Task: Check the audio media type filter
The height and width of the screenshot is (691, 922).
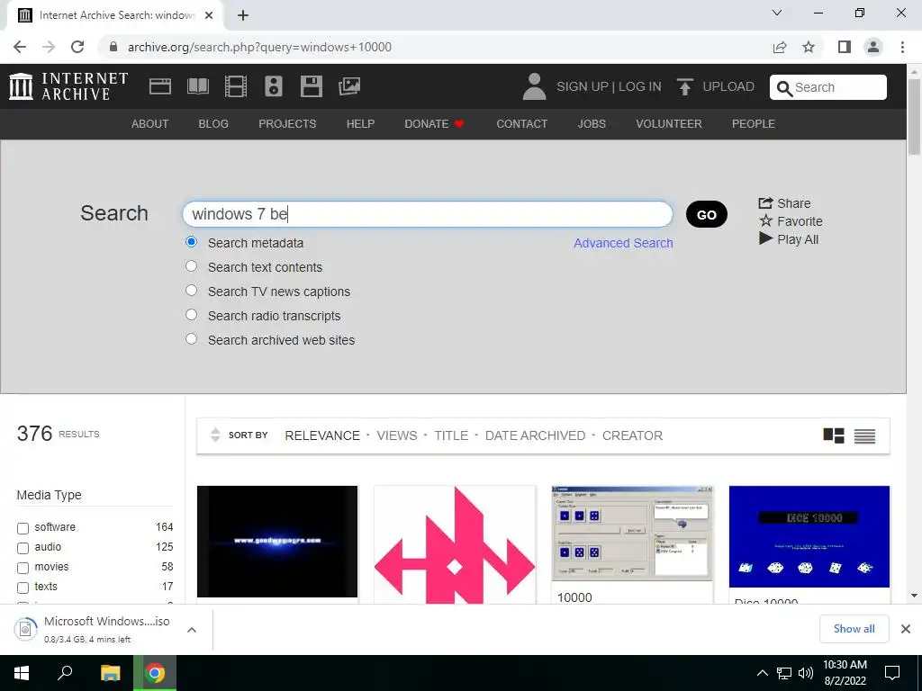Action: [x=23, y=548]
